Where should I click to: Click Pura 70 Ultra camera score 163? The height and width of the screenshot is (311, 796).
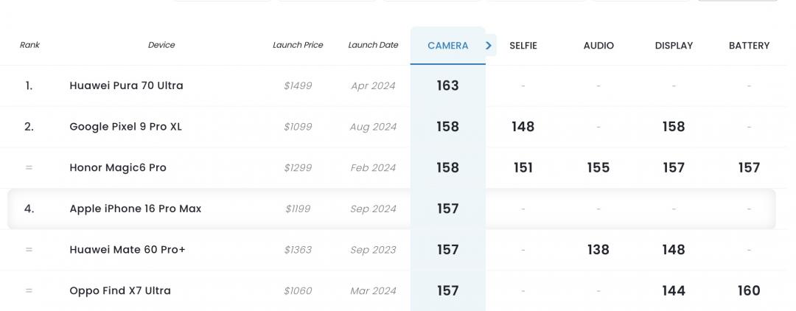pos(447,85)
